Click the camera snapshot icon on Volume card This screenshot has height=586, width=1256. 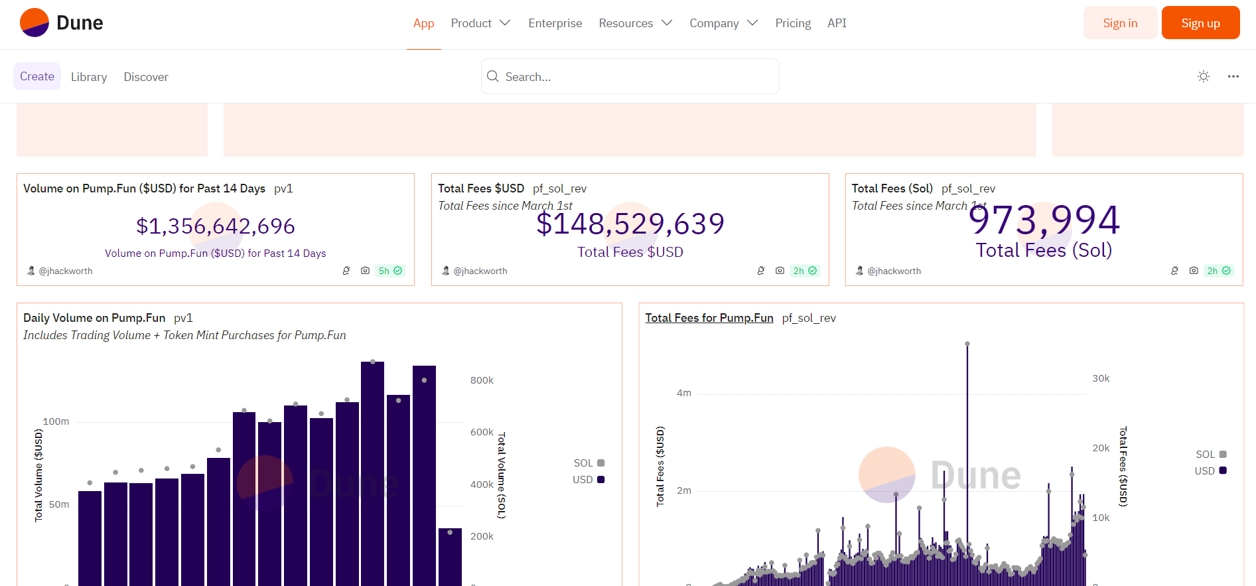pyautogui.click(x=365, y=271)
